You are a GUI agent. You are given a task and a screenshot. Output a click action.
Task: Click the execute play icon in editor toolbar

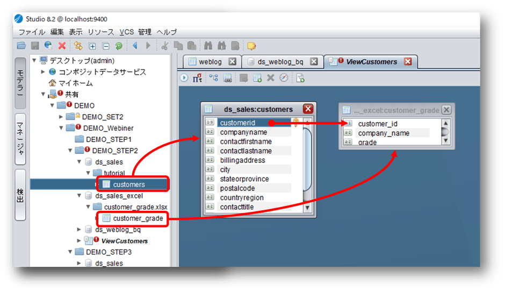pyautogui.click(x=184, y=78)
